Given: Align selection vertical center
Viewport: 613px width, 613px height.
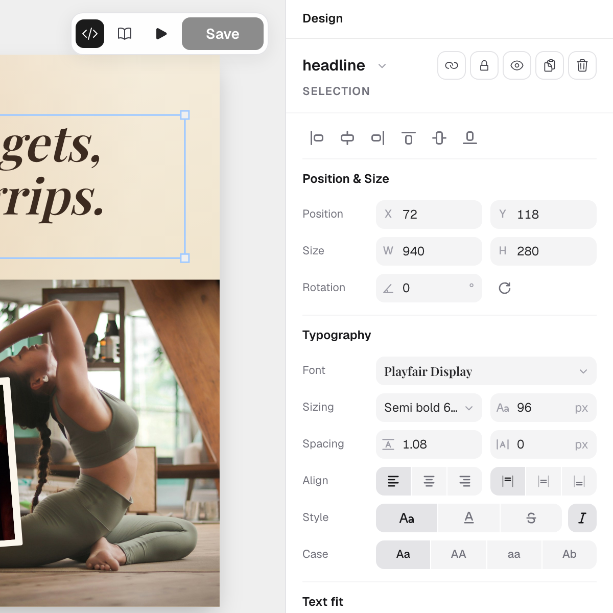Looking at the screenshot, I should tap(439, 138).
